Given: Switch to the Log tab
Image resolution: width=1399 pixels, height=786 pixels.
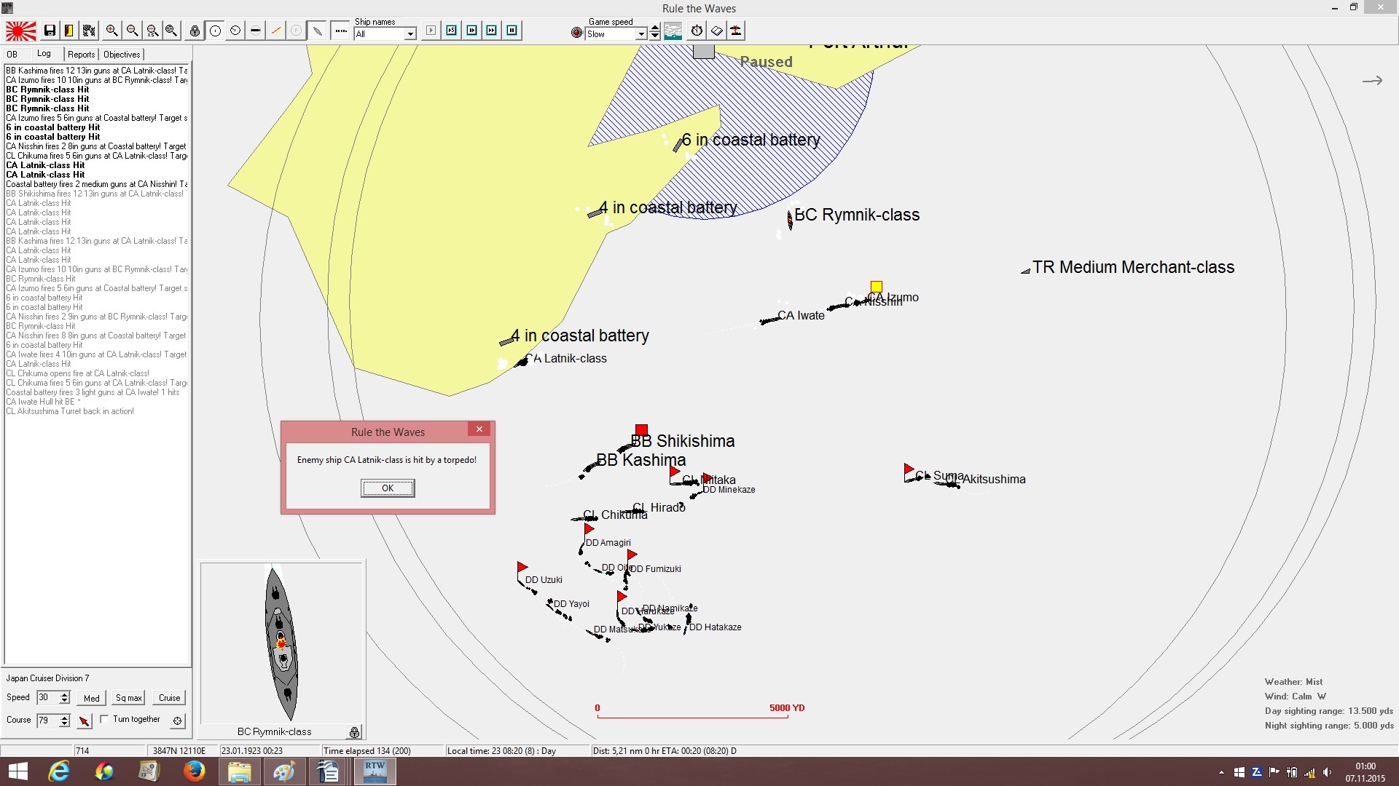Looking at the screenshot, I should (44, 54).
